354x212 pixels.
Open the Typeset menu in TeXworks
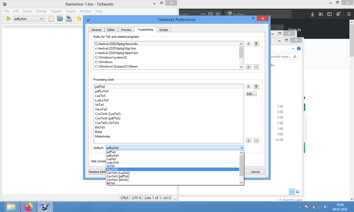pyautogui.click(x=56, y=11)
